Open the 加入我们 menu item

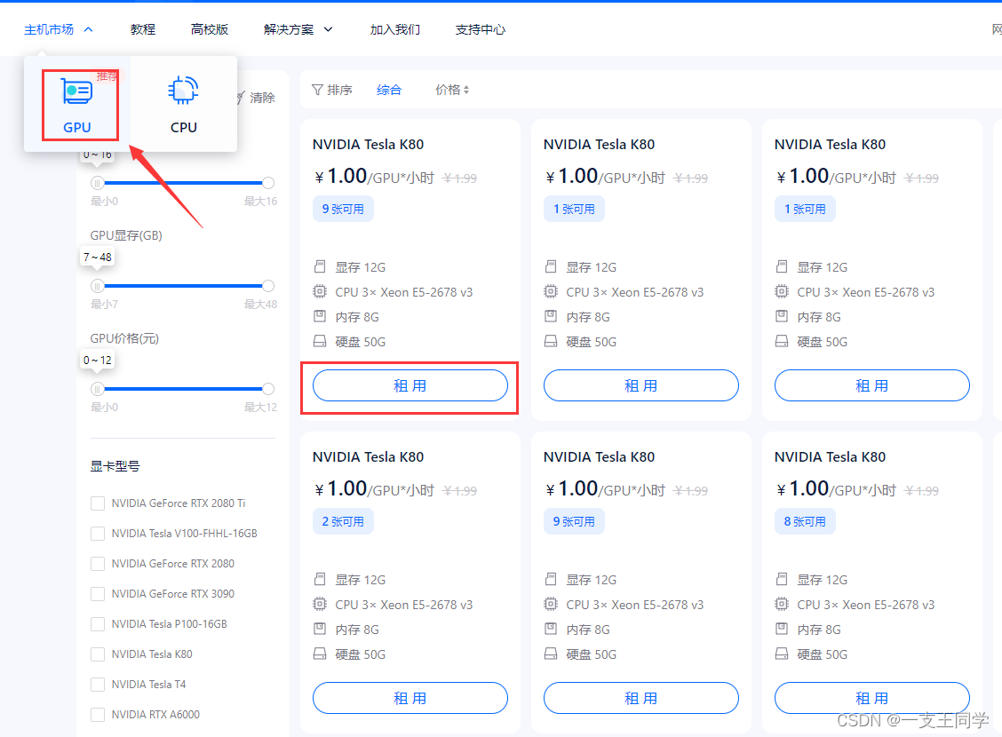click(x=395, y=29)
